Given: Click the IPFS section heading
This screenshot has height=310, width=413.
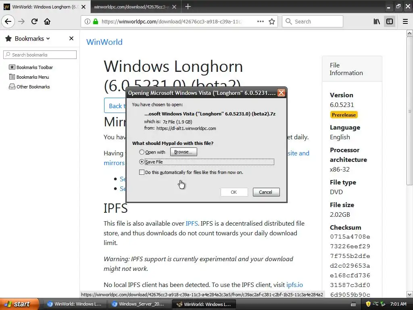Looking at the screenshot, I should (115, 208).
